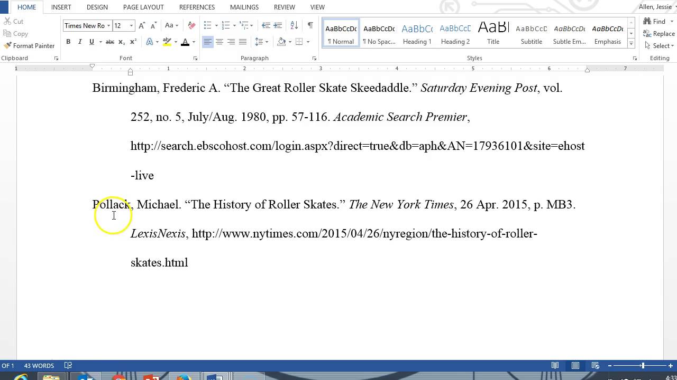This screenshot has height=380, width=677.
Task: Apply multilevel list button
Action: 244,25
